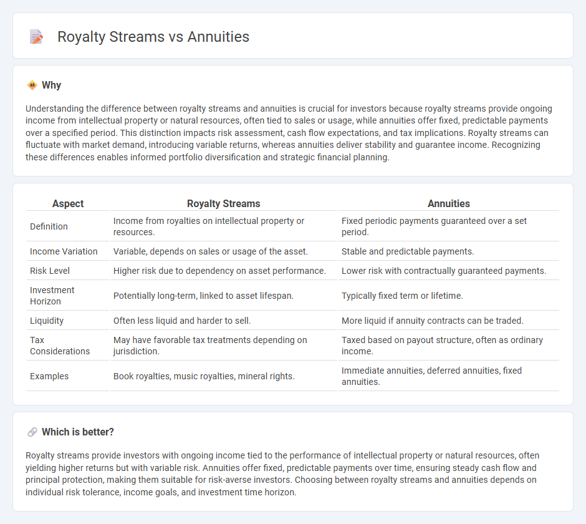The width and height of the screenshot is (586, 524).
Task: Click 'May have favorable tax treatments' cell
Action: (223, 346)
